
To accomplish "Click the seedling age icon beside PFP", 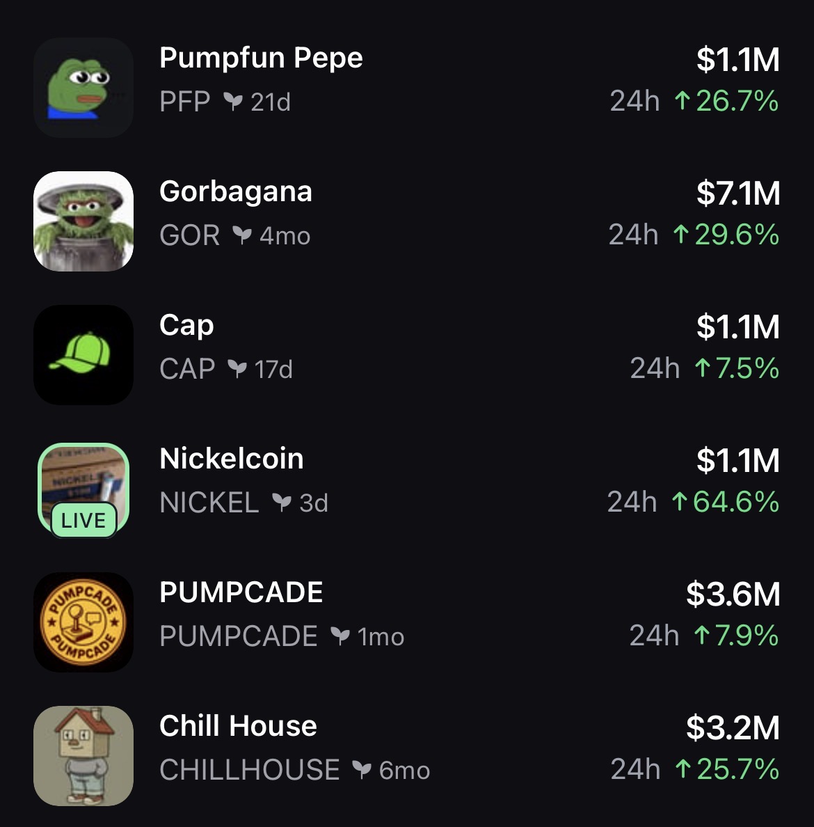I will coord(233,102).
